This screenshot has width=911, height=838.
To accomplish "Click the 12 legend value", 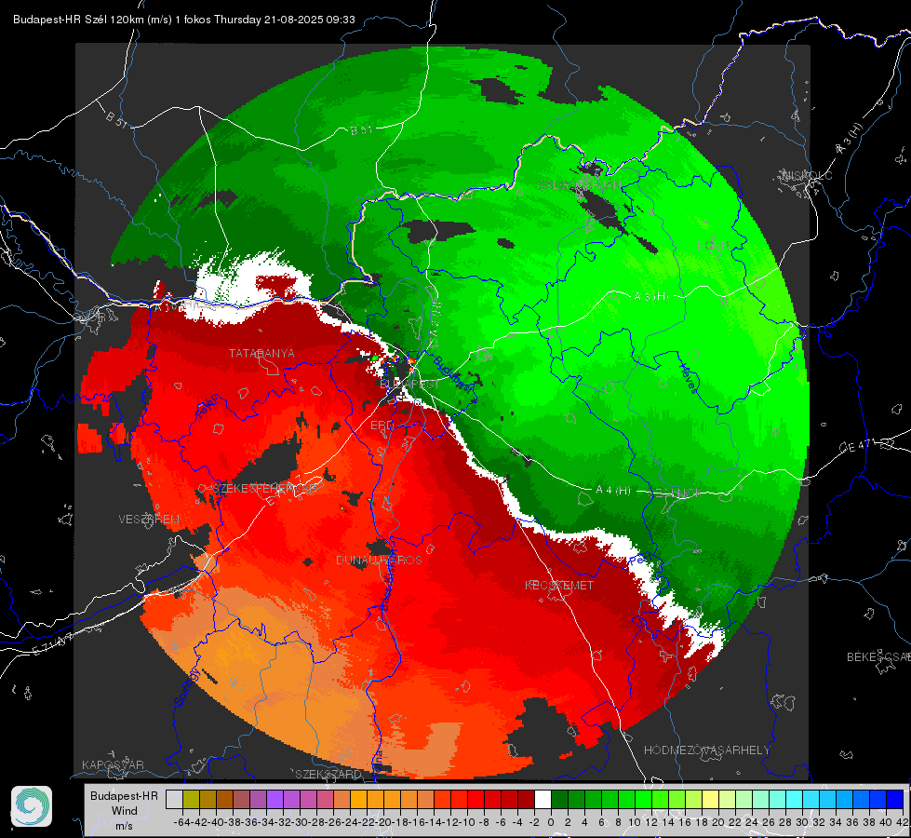I will tap(651, 822).
